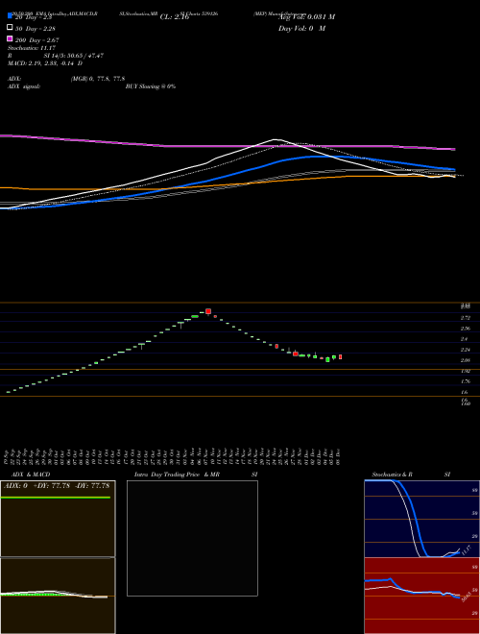
Task: Click the 2.56 price axis label
Action: pyautogui.click(x=466, y=329)
